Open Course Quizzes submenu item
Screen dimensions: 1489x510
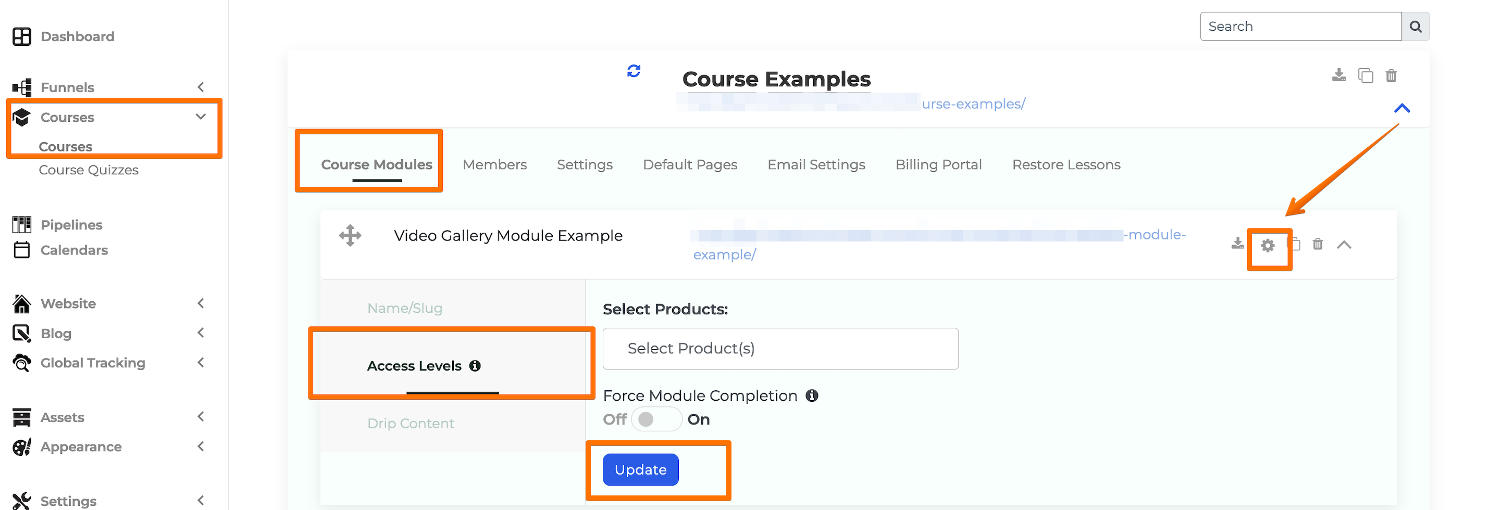click(x=89, y=170)
